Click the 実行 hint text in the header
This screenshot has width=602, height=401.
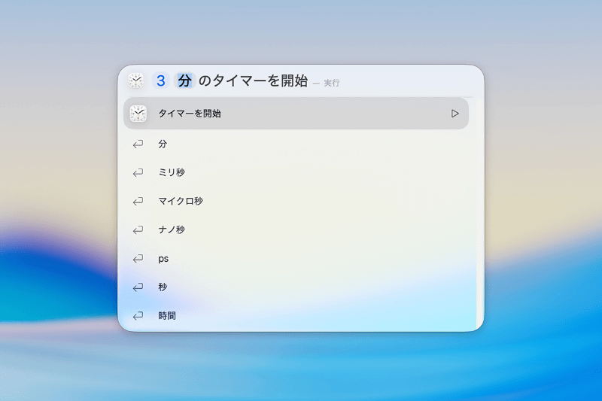tap(332, 83)
